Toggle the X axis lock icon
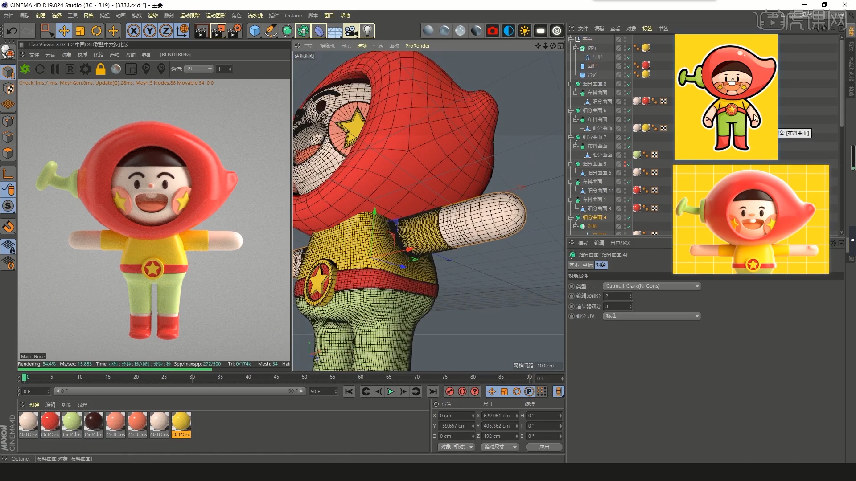 [x=133, y=31]
